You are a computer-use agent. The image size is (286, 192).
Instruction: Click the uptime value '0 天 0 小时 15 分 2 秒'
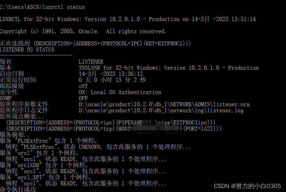click(x=112, y=80)
